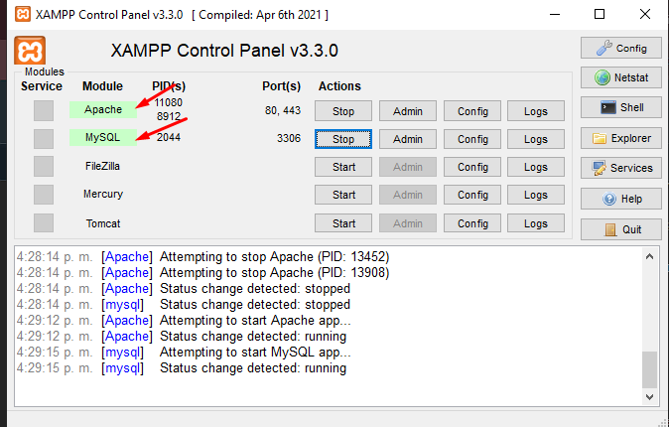This screenshot has height=427, width=669.
Task: Open Apache Config options
Action: (x=472, y=111)
